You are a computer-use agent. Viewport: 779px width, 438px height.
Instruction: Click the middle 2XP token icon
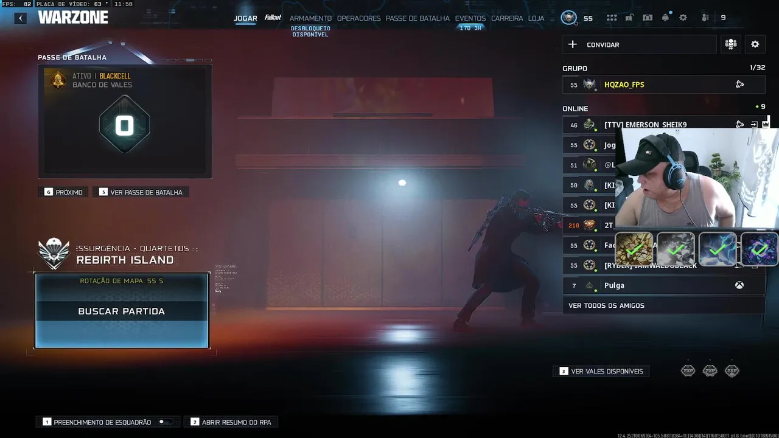(710, 370)
